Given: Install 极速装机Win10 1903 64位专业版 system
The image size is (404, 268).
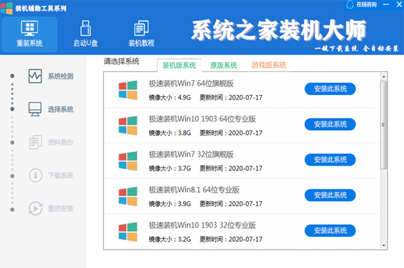Looking at the screenshot, I should click(330, 125).
